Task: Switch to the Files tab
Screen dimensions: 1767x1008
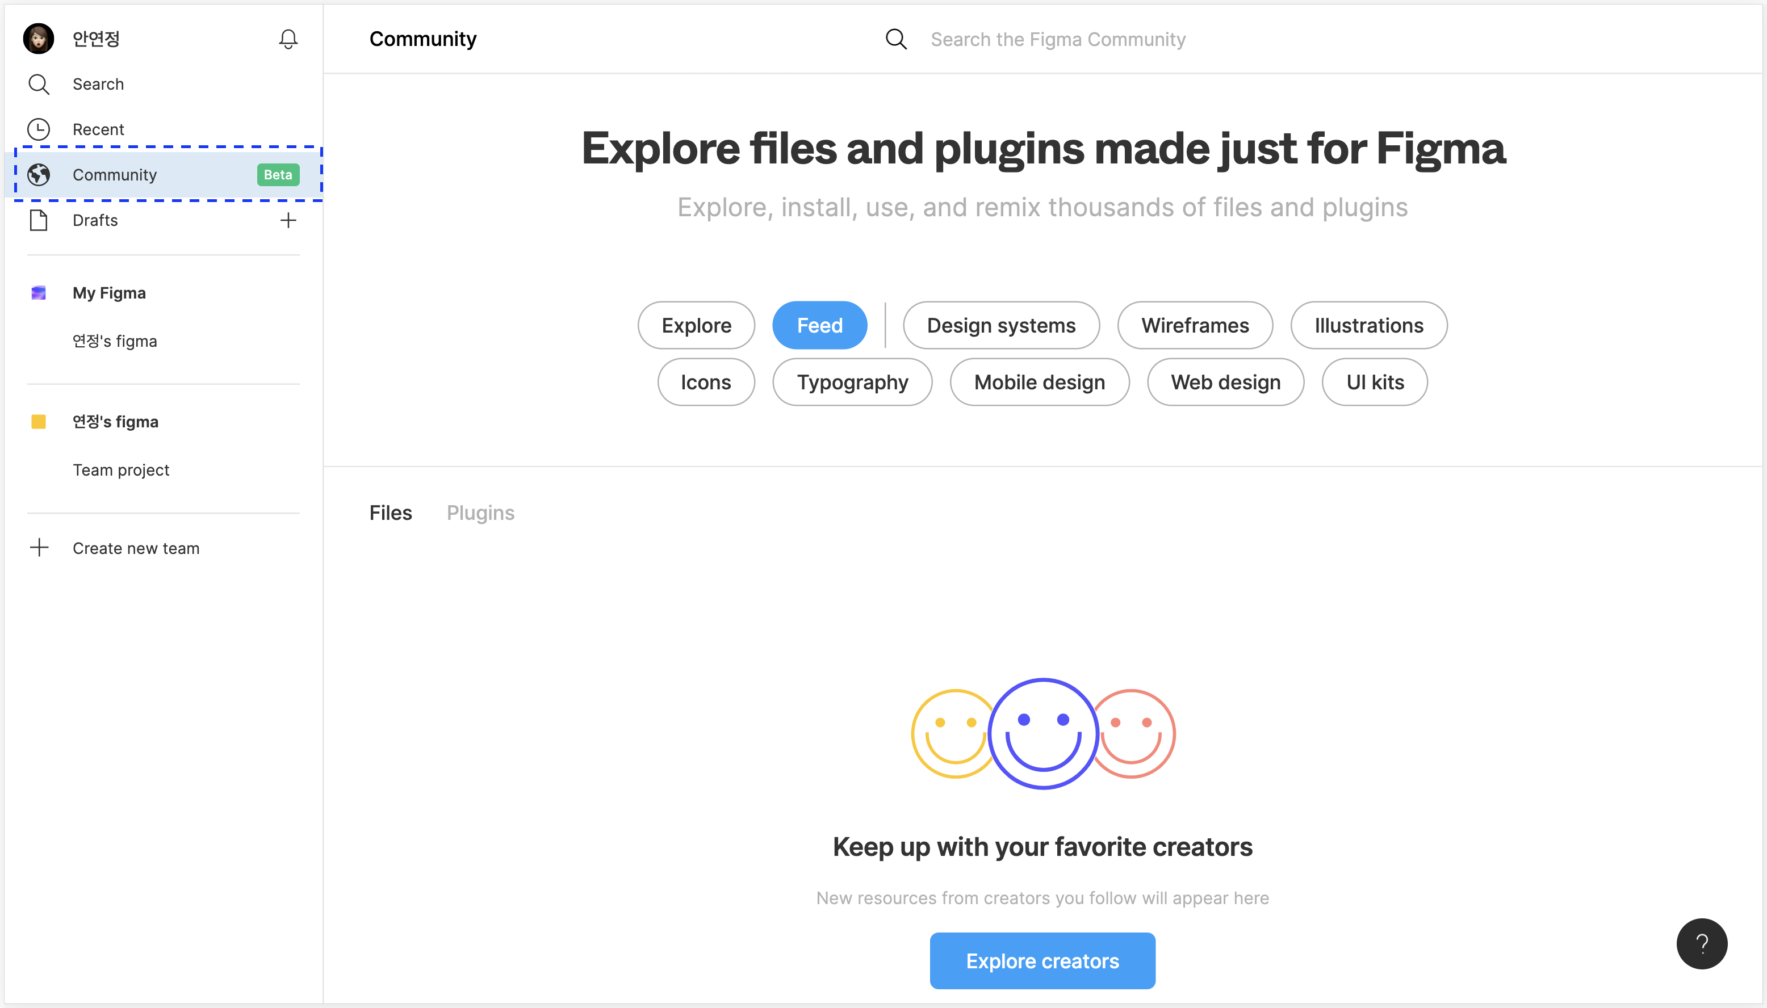Action: pyautogui.click(x=391, y=513)
